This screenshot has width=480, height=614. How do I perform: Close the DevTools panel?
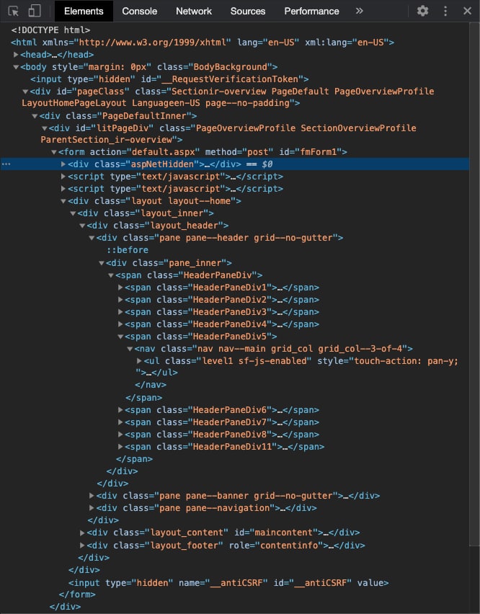pos(467,11)
